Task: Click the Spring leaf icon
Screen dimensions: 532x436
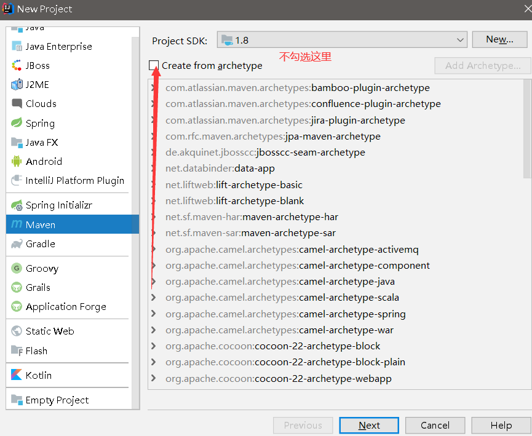Action: coord(17,122)
